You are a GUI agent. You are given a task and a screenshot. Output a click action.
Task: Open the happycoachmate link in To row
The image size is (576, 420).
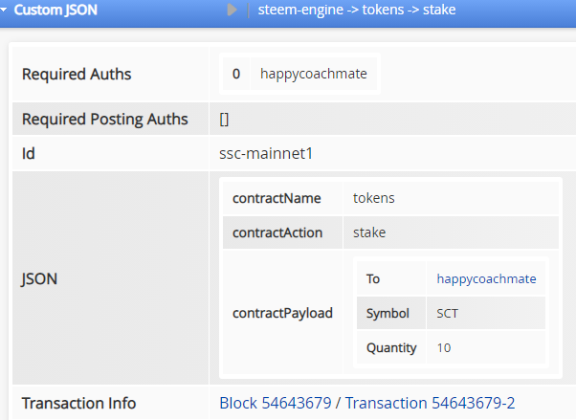[x=486, y=279]
